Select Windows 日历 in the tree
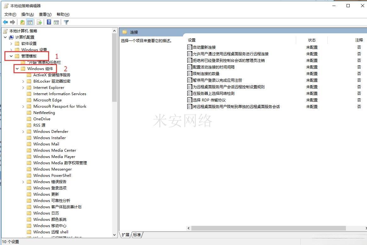Viewport: 367px width, 245px height. tap(46, 213)
